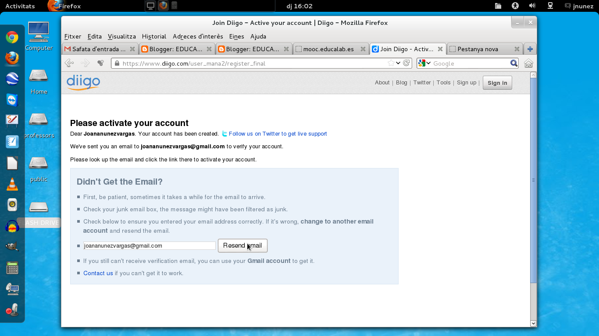The image size is (599, 336).
Task: Follow us on Twitter support link
Action: [x=278, y=134]
